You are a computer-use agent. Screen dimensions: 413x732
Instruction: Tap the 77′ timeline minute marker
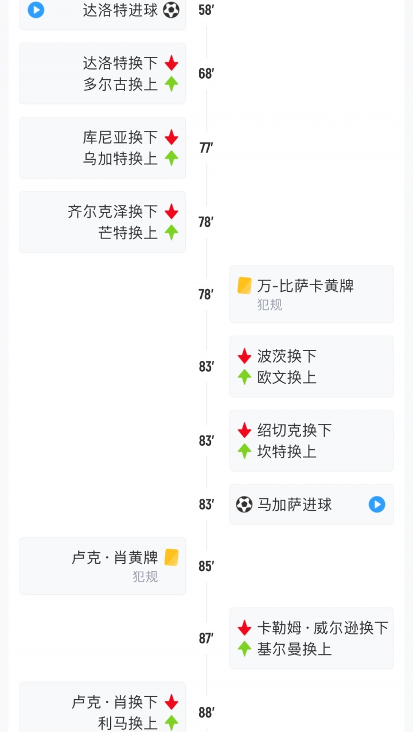206,148
